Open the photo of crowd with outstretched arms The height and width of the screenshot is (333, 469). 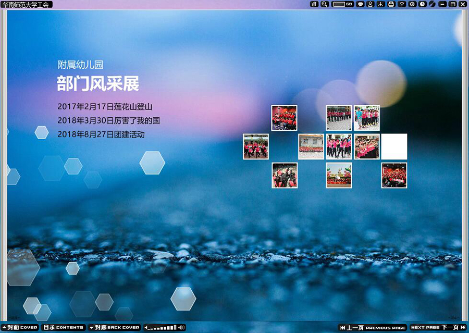pos(367,146)
